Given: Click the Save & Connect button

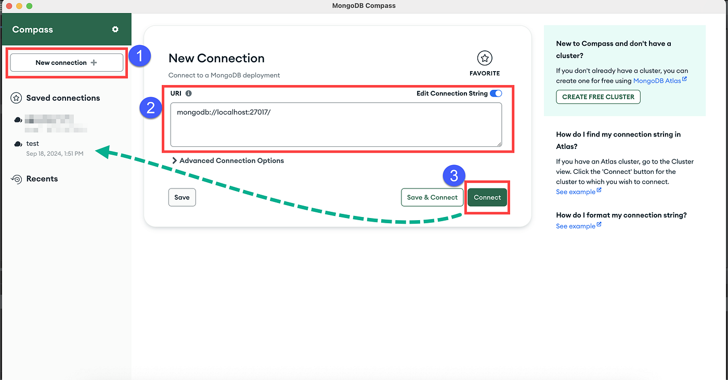Looking at the screenshot, I should (432, 197).
